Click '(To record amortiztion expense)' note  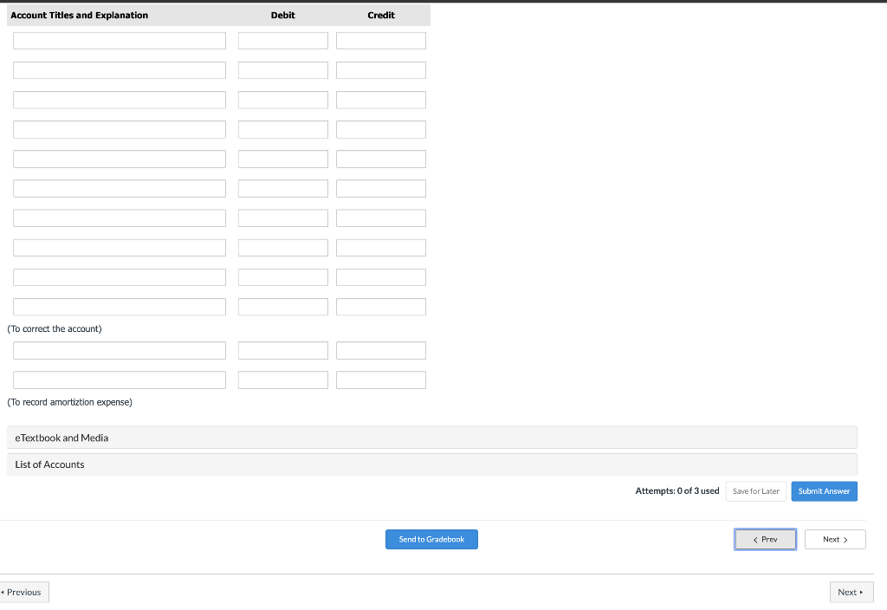[x=69, y=402]
